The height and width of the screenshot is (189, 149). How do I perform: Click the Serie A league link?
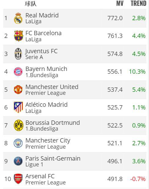(34, 57)
